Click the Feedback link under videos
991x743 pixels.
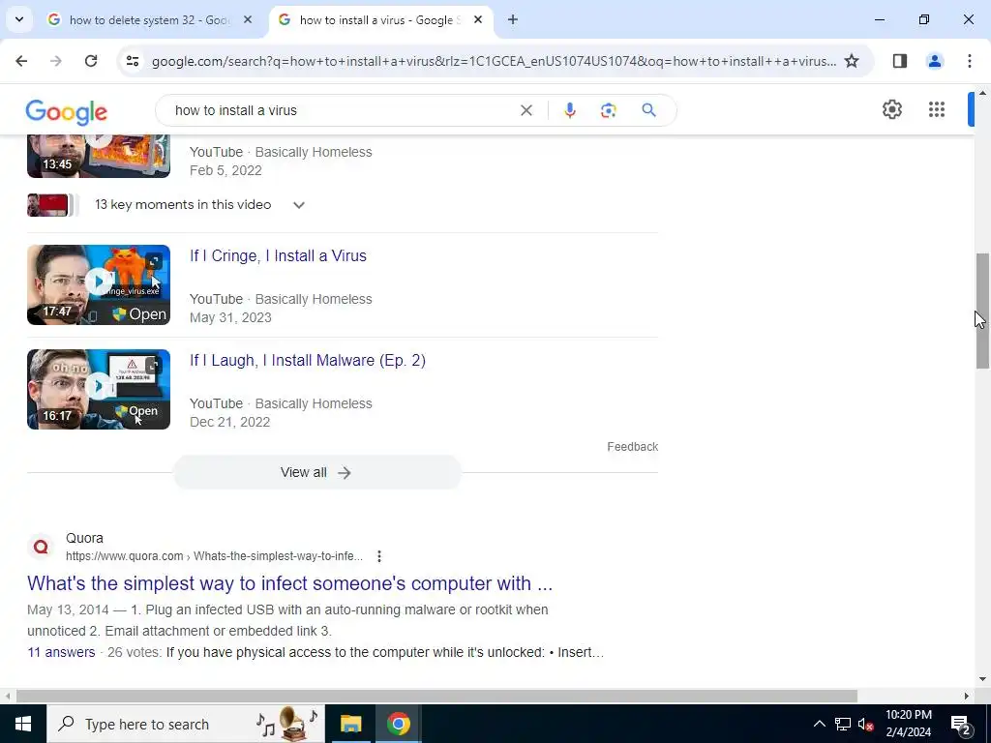coord(633,447)
